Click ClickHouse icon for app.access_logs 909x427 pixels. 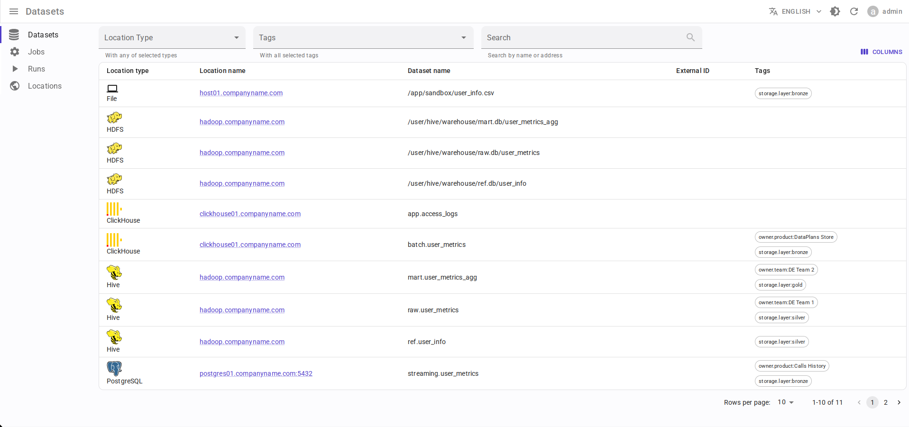[114, 209]
